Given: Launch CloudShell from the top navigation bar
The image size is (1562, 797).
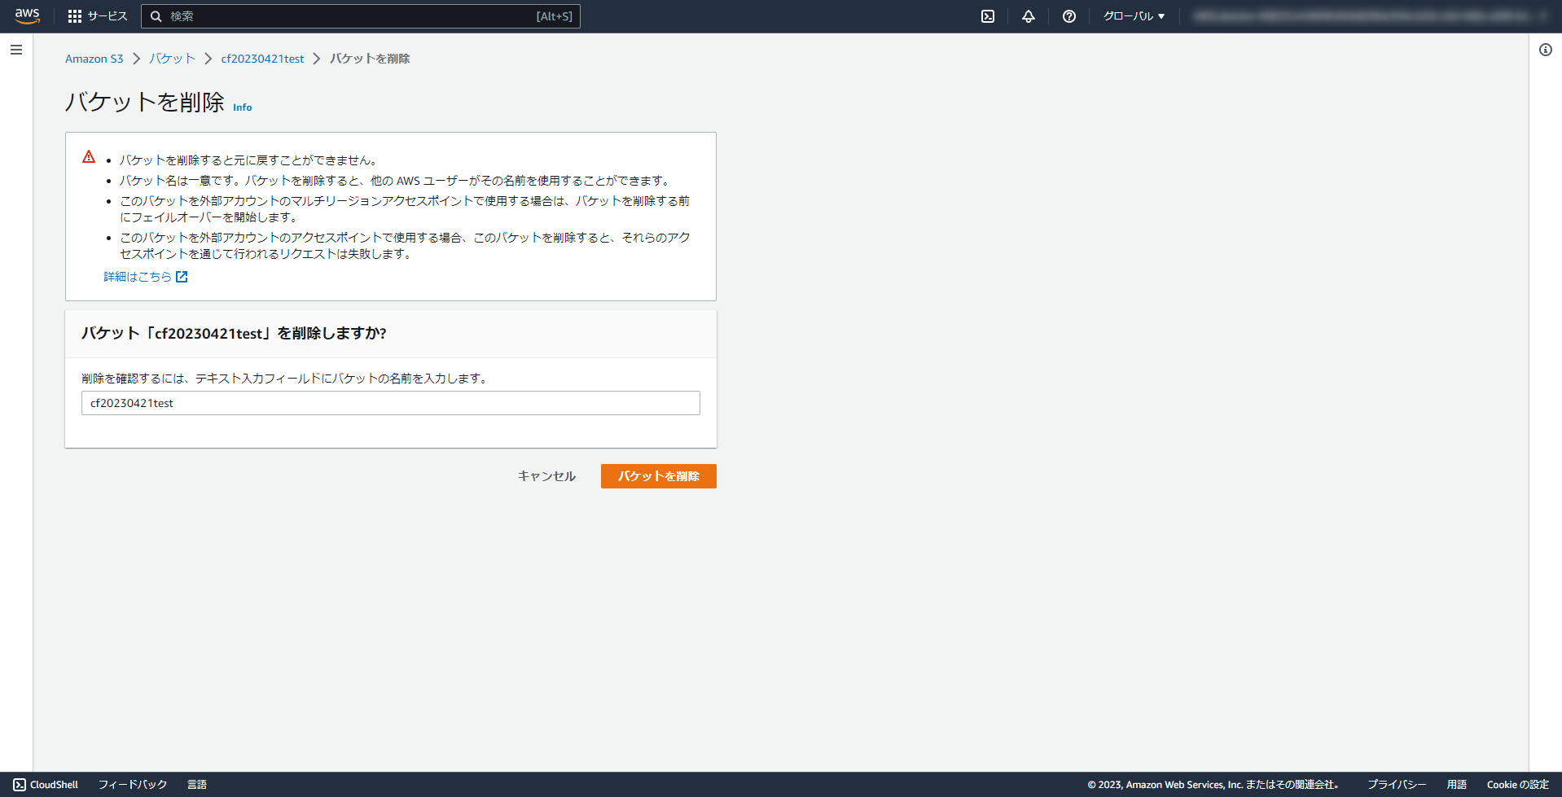Looking at the screenshot, I should coord(987,15).
